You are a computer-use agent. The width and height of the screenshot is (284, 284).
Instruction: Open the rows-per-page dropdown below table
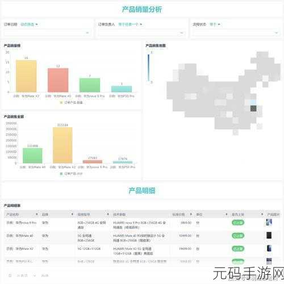tap(26, 275)
